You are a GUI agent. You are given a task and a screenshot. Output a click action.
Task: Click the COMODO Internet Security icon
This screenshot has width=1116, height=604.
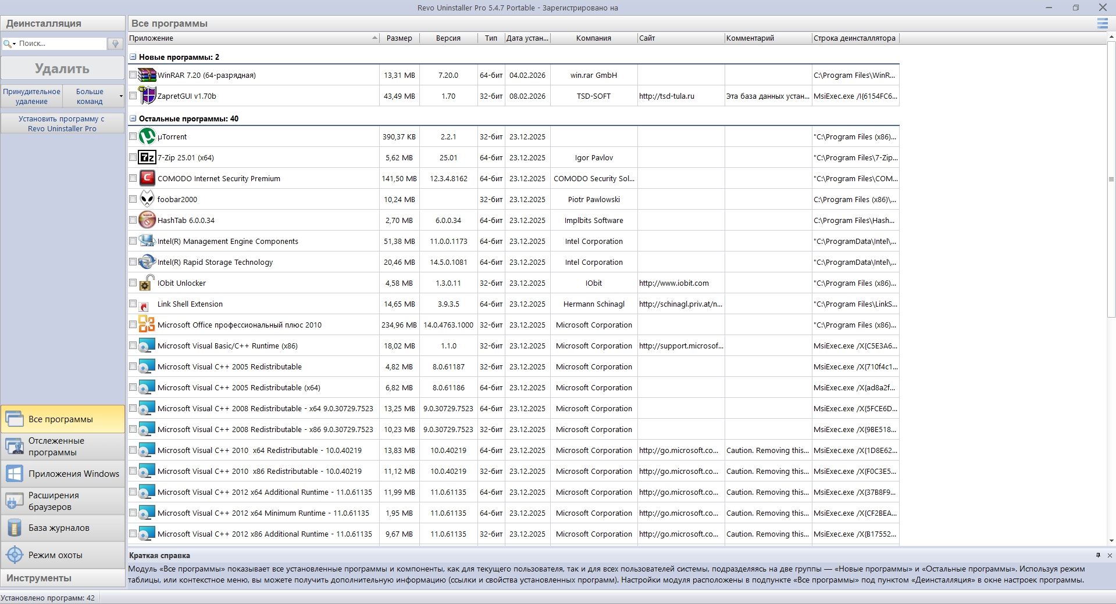coord(147,179)
